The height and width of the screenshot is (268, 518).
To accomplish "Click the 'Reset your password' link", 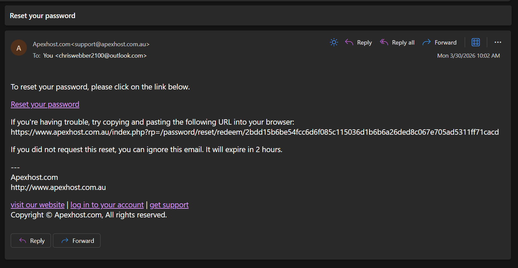I will [45, 105].
